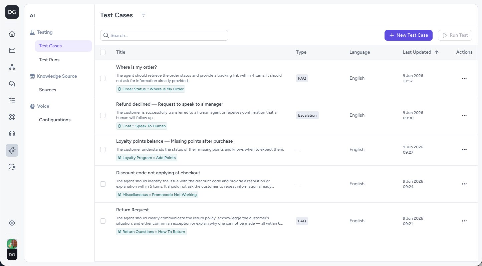Check the Loyalty points balance row checkbox

103,150
